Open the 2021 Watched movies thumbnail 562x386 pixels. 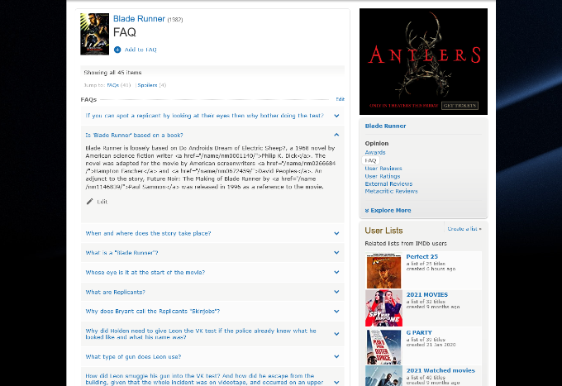383,376
